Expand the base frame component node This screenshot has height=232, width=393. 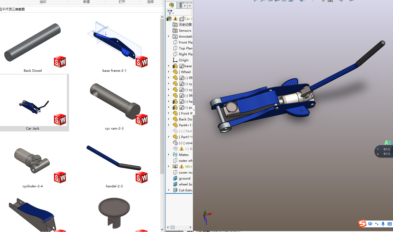pyautogui.click(x=169, y=66)
